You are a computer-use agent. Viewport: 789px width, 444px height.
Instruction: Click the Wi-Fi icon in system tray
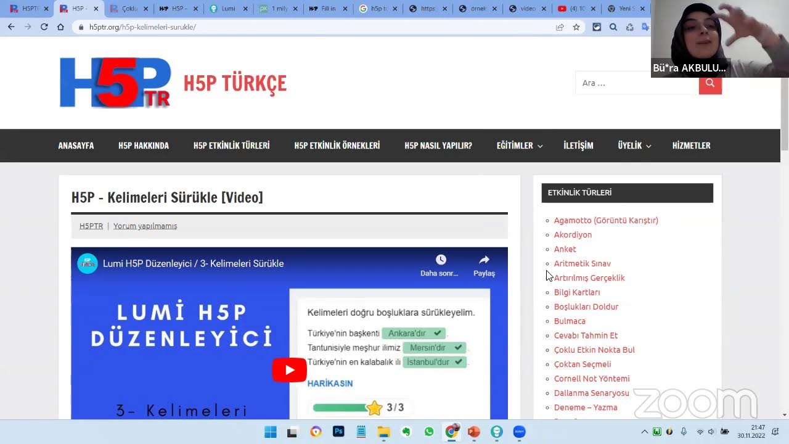pos(700,432)
